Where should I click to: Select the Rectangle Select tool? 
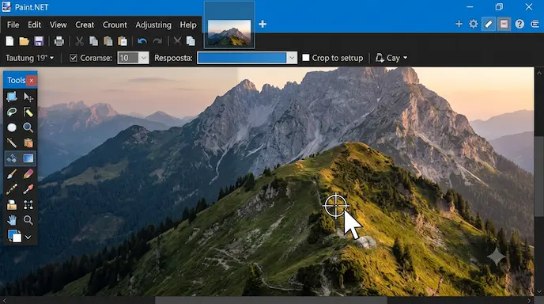click(12, 97)
